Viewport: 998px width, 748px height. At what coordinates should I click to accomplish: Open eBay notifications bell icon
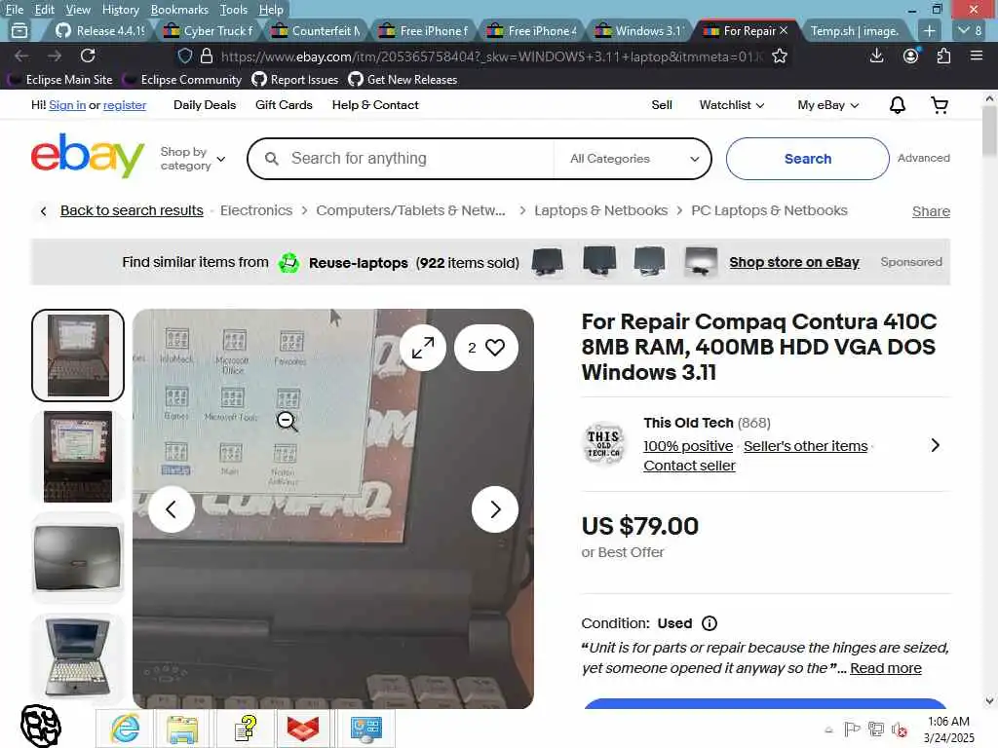click(898, 105)
